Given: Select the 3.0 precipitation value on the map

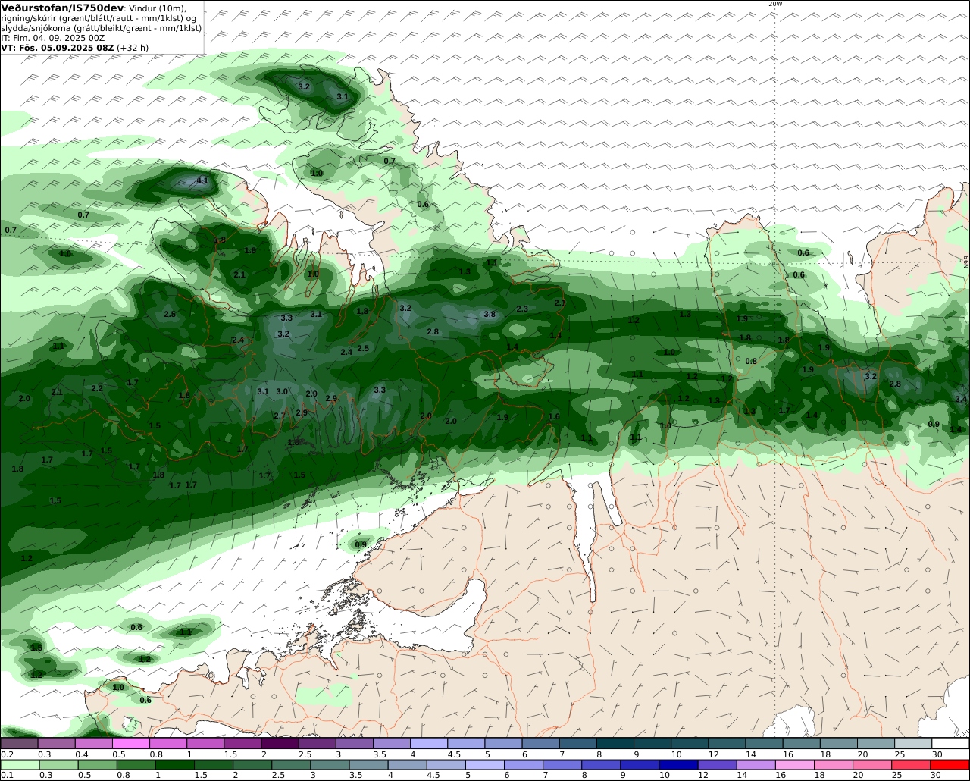Looking at the screenshot, I should pyautogui.click(x=282, y=391).
